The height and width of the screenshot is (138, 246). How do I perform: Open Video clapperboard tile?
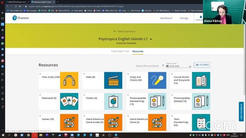coord(113,80)
